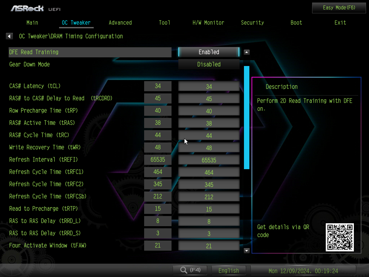Open the H/W Monitor tab
Image resolution: width=369 pixels, height=277 pixels.
point(208,23)
